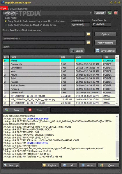The width and height of the screenshot is (122, 174).
Task: Click the red X Stop icon
Action: click(30, 110)
